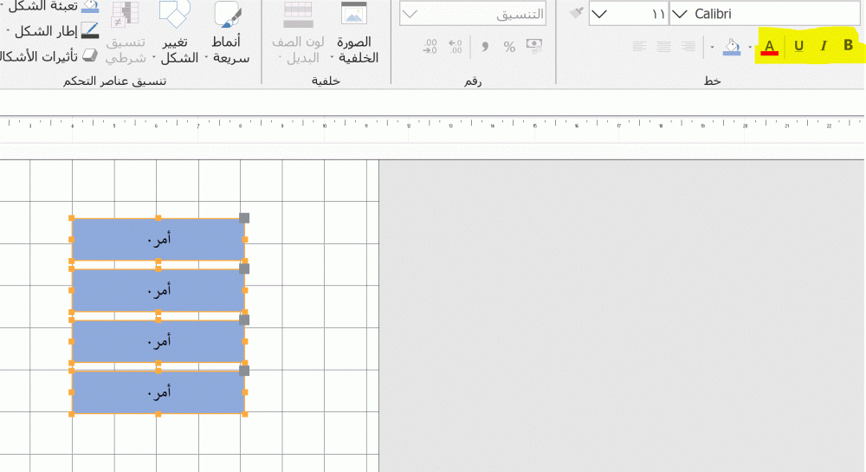866x472 pixels.
Task: Align text to the right
Action: [x=688, y=47]
